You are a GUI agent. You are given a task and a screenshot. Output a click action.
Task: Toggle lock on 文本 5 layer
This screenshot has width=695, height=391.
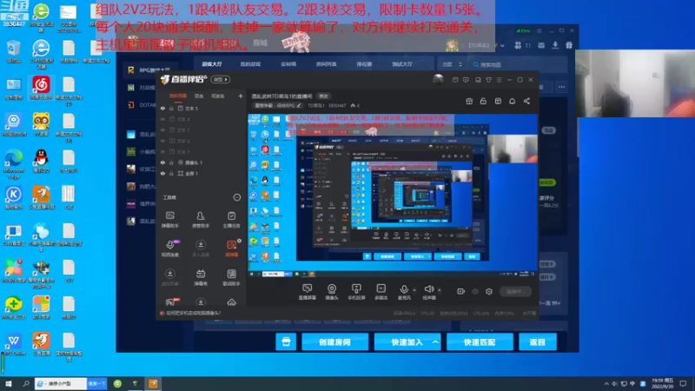pos(171,108)
